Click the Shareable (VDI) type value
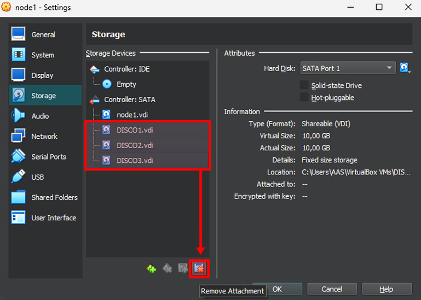The height and width of the screenshot is (300, 421). (x=326, y=124)
